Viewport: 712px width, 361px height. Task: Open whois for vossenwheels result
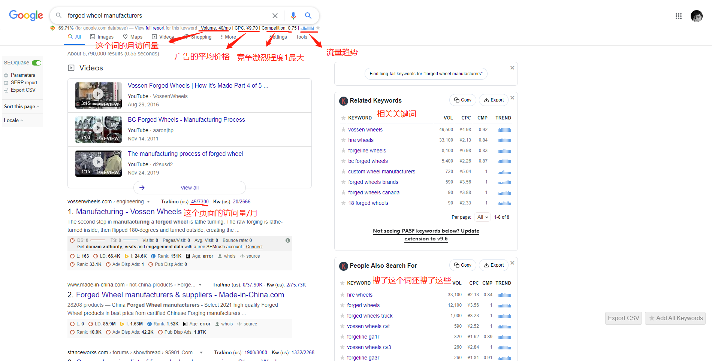pos(227,256)
